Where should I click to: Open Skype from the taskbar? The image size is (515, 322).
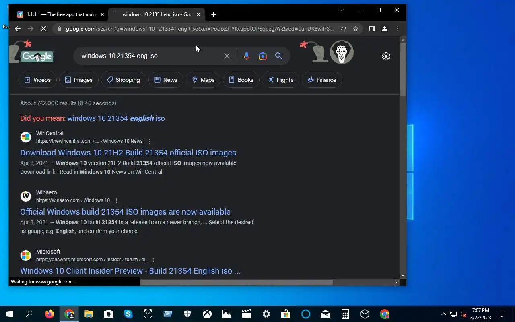(128, 314)
